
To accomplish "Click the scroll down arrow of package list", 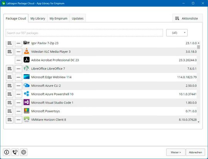I will [199, 122].
